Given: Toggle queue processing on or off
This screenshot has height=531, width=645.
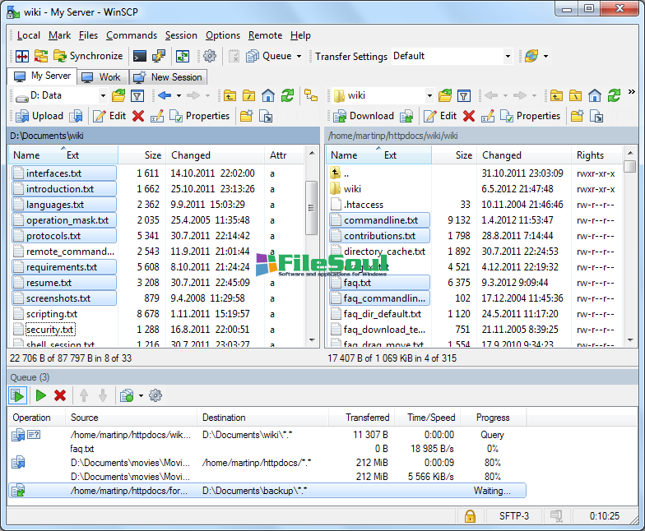Looking at the screenshot, I should 17,395.
